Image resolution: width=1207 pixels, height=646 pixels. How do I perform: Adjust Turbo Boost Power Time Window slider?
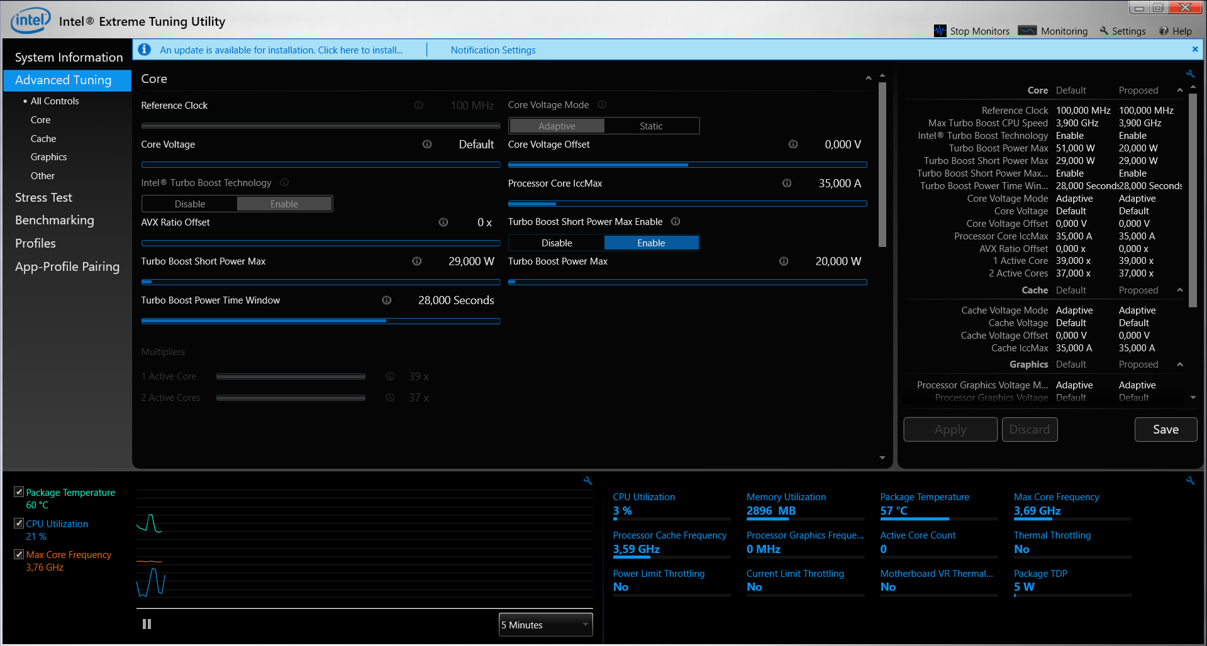point(321,320)
